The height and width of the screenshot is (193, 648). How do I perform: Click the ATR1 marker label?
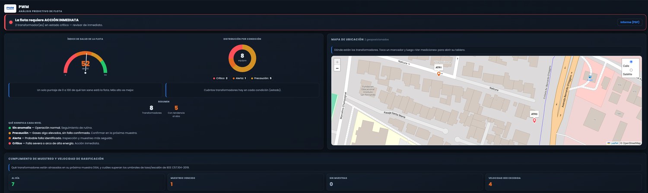click(x=438, y=68)
